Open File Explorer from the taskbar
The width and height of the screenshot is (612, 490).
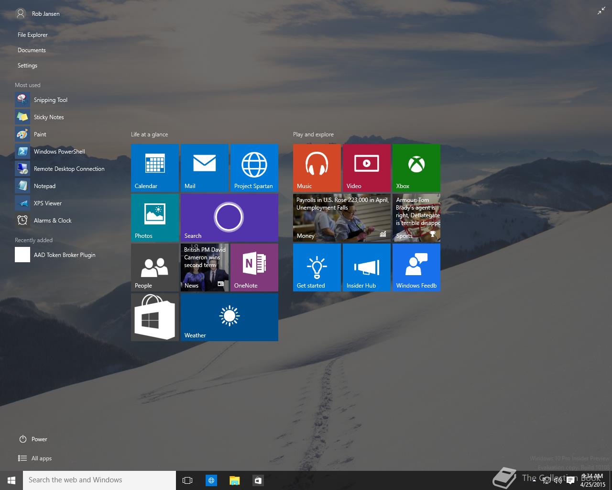tap(234, 480)
